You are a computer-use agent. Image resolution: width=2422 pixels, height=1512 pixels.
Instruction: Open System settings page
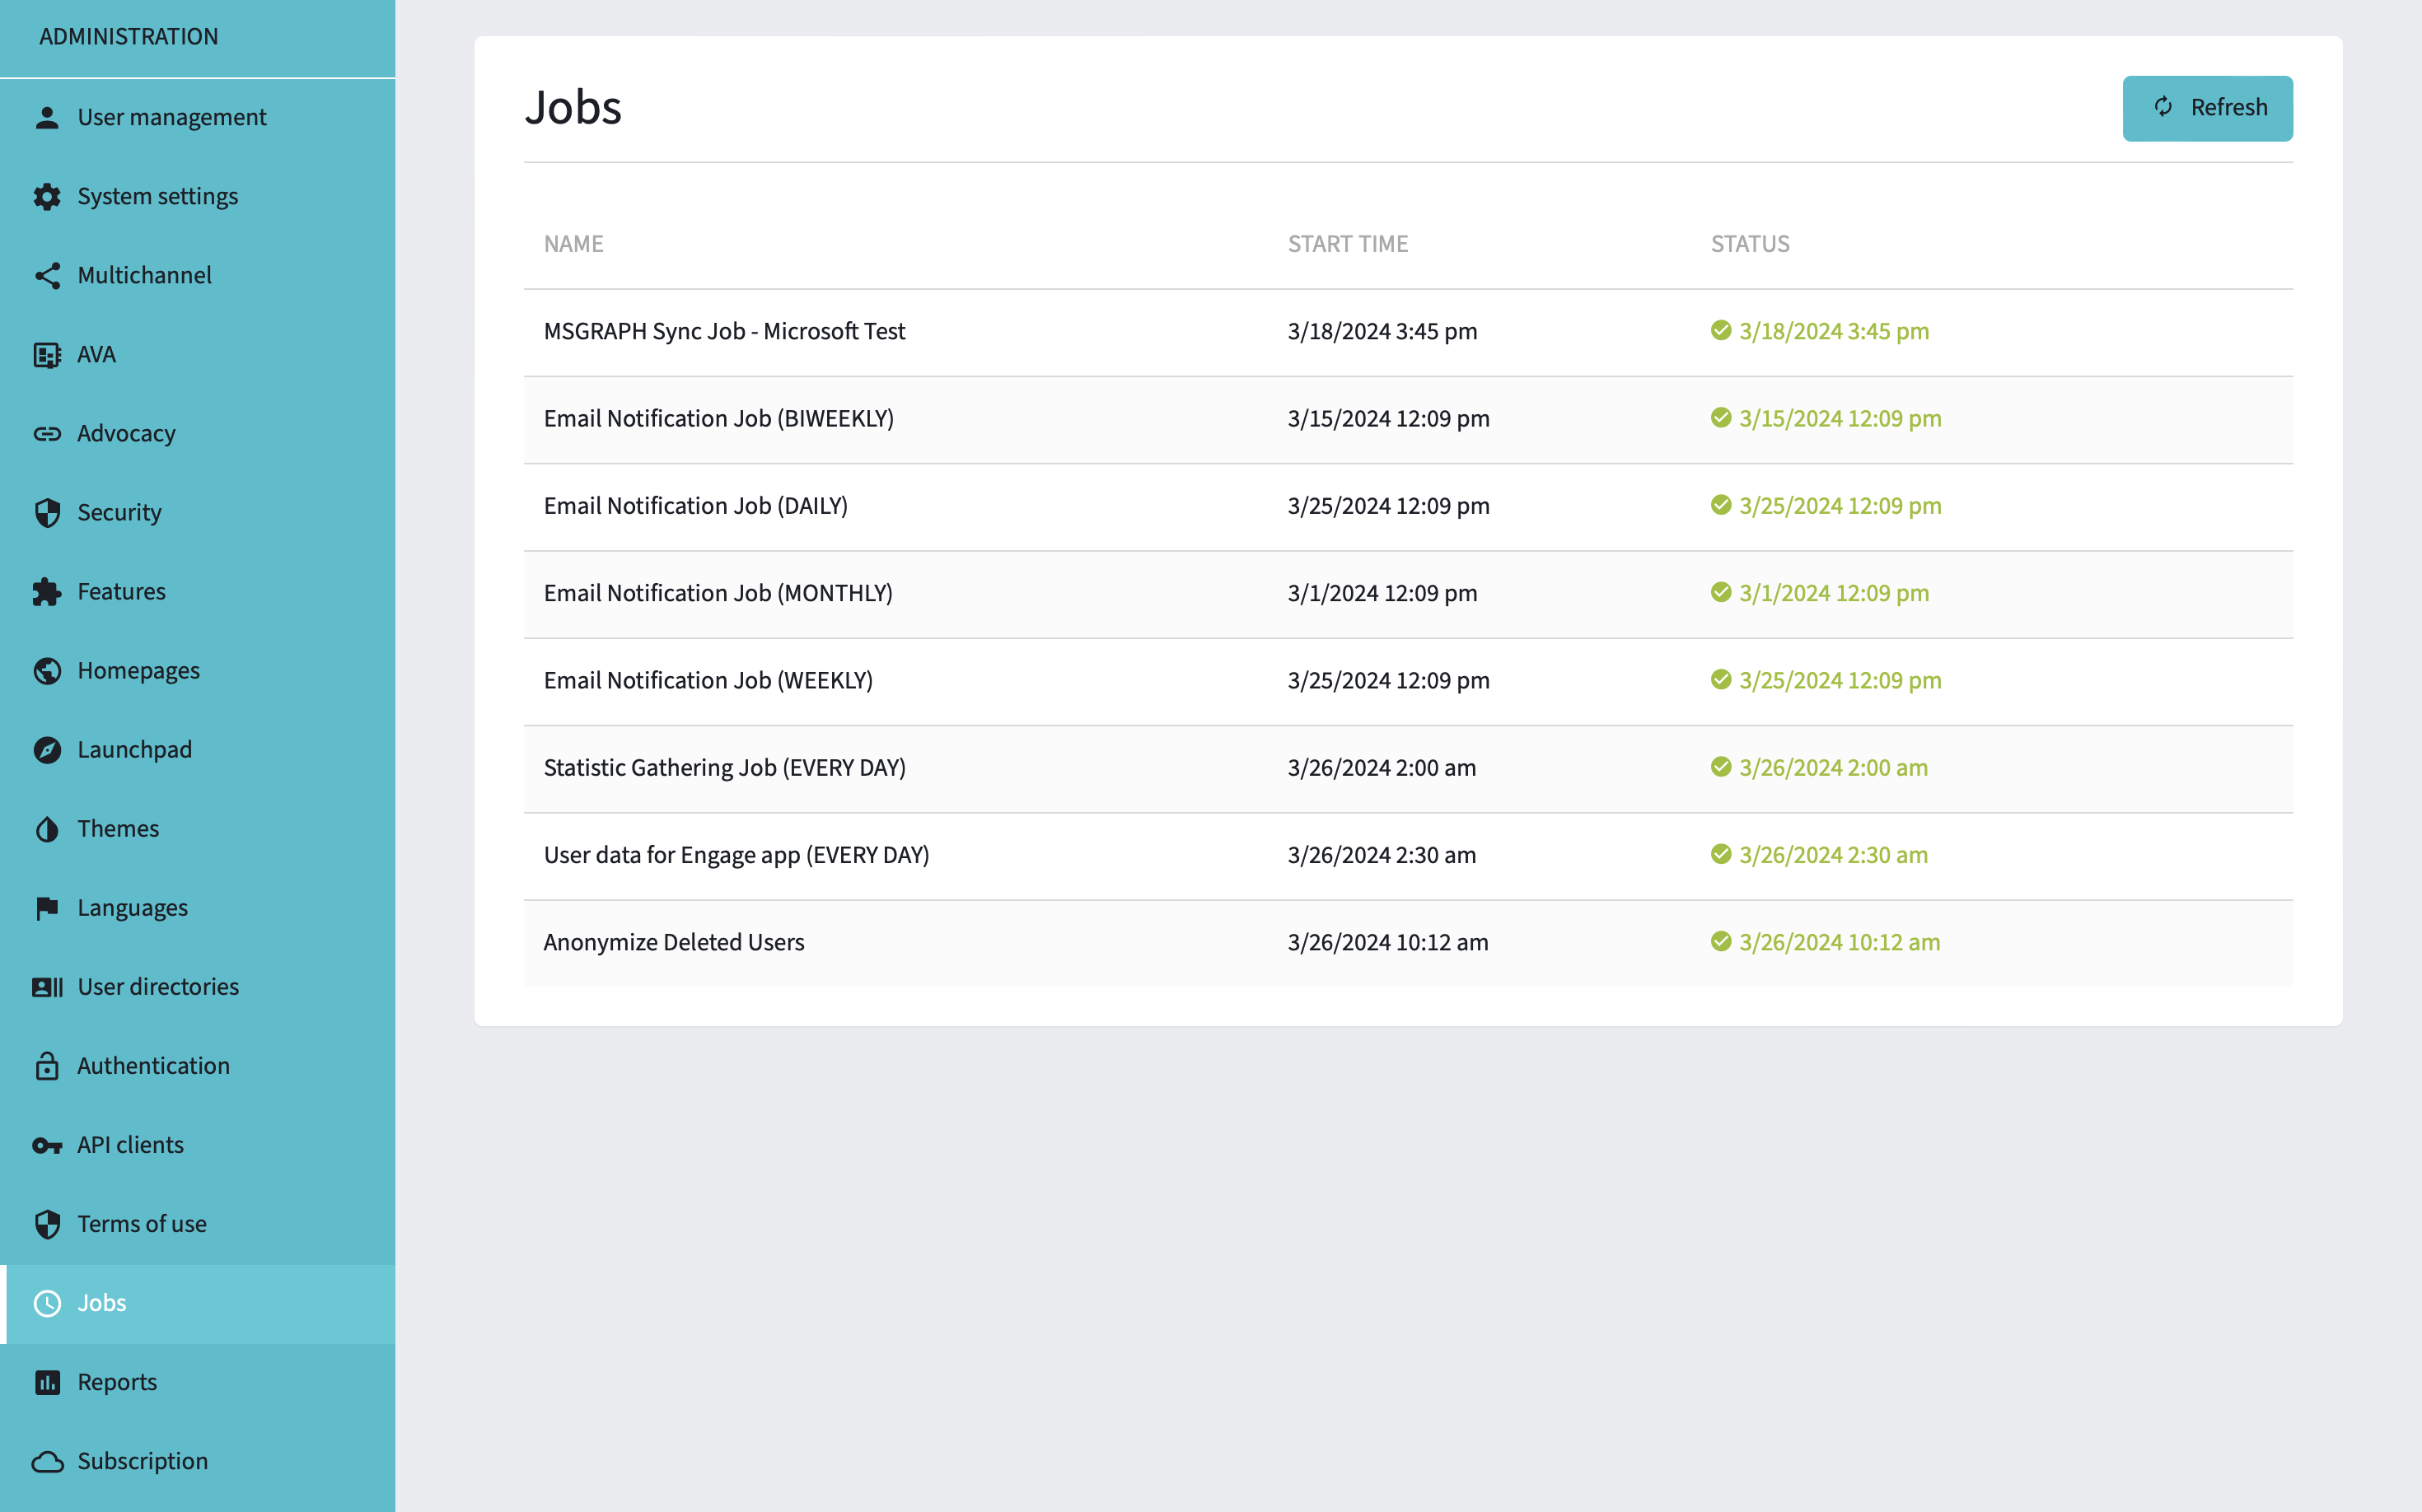point(197,197)
